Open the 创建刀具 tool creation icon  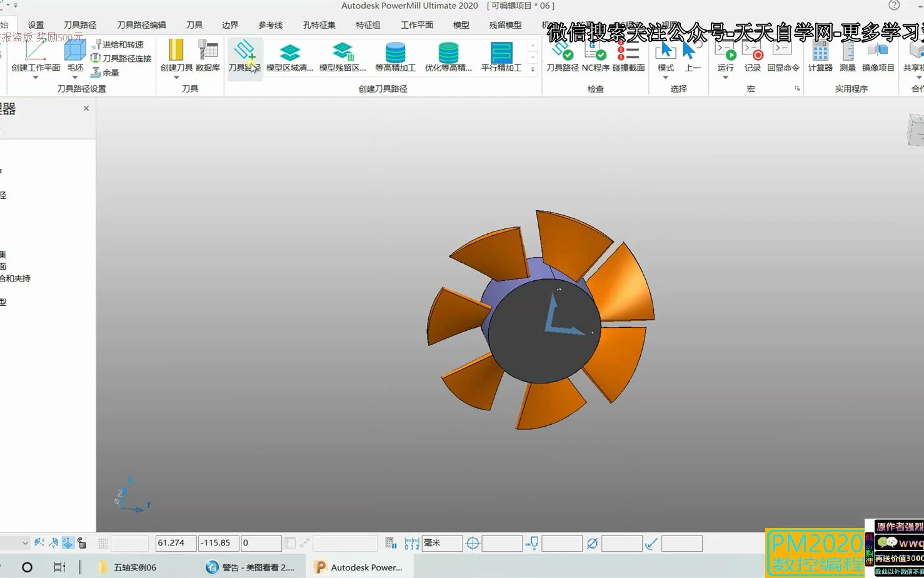(176, 50)
